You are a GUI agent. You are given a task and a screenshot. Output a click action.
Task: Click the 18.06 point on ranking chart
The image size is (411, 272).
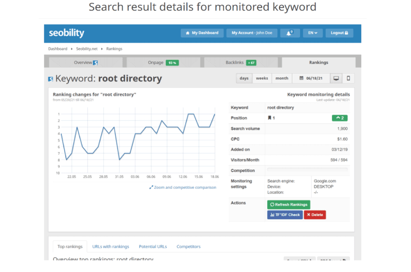215,114
